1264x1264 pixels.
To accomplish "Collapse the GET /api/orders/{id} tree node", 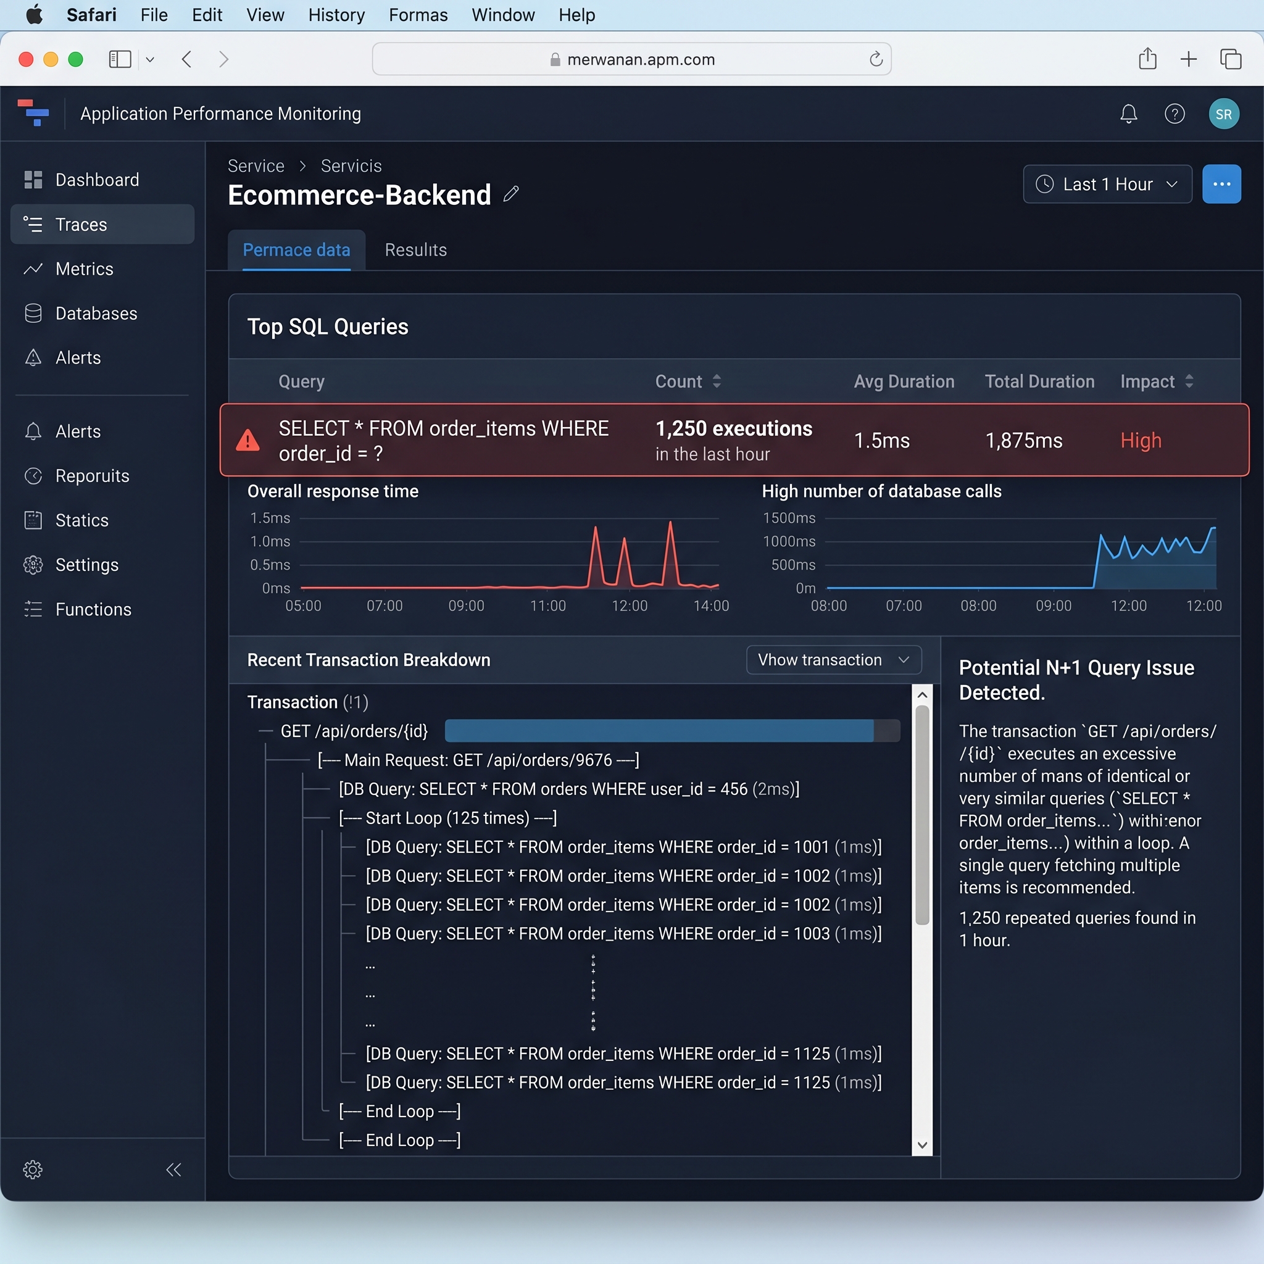I will (265, 731).
